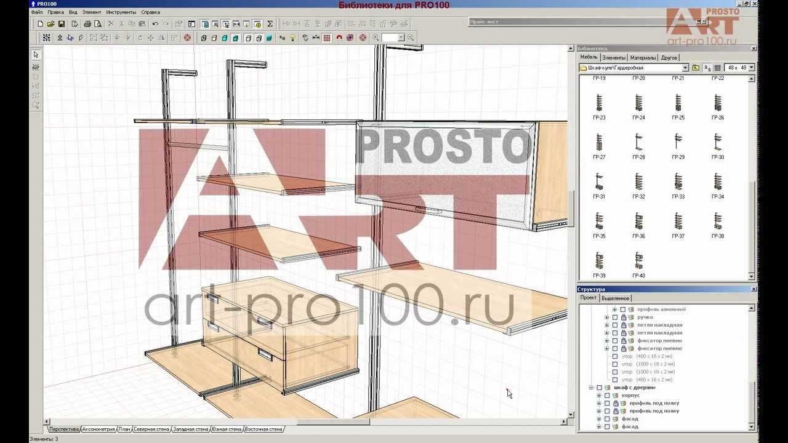Open the Файл menu

pyautogui.click(x=37, y=12)
